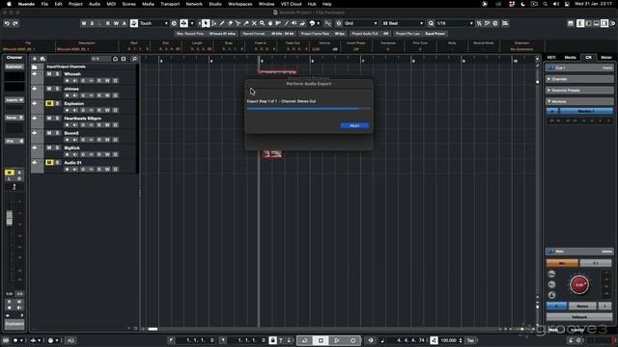Open the Grid snap type dropdown

click(360, 23)
